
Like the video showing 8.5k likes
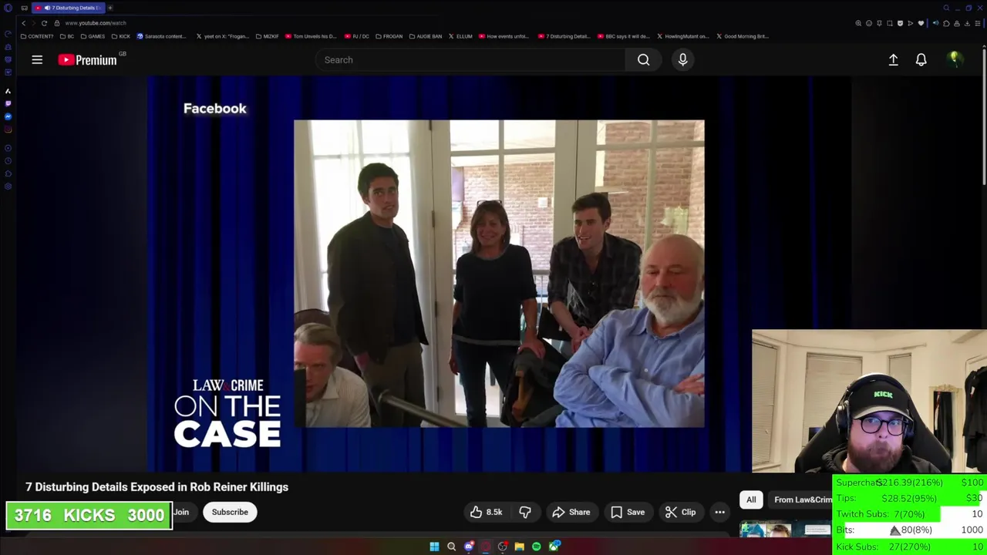pos(486,512)
